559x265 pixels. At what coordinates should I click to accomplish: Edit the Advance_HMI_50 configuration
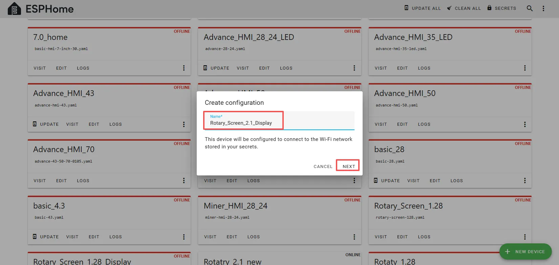coord(402,124)
